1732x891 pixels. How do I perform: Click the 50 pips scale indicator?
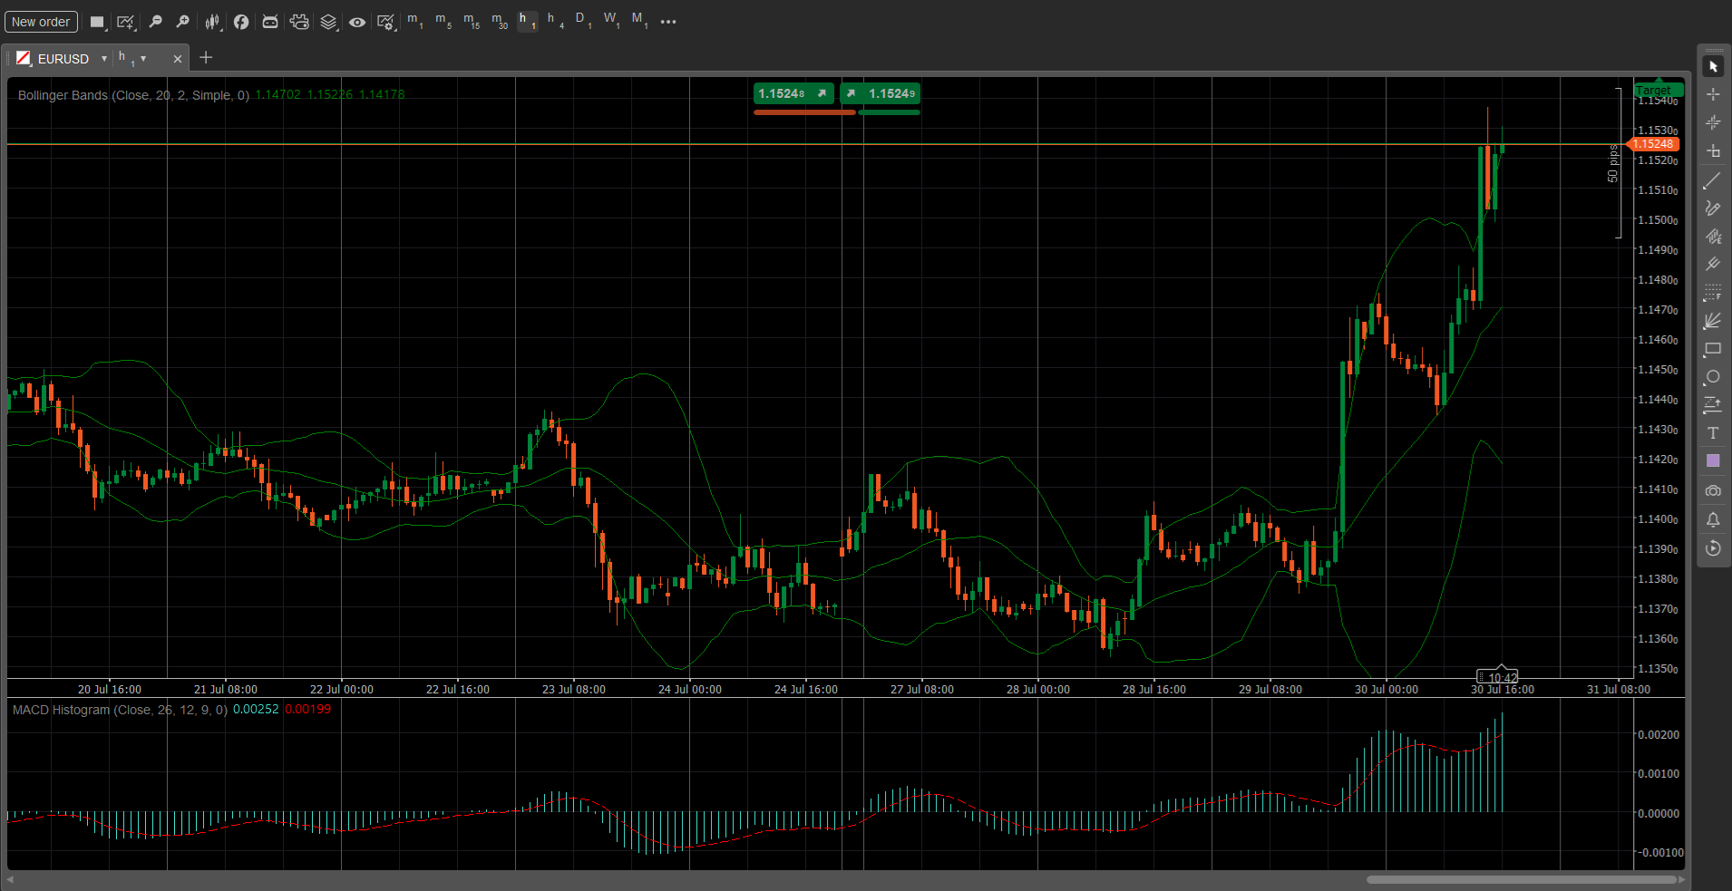point(1614,163)
